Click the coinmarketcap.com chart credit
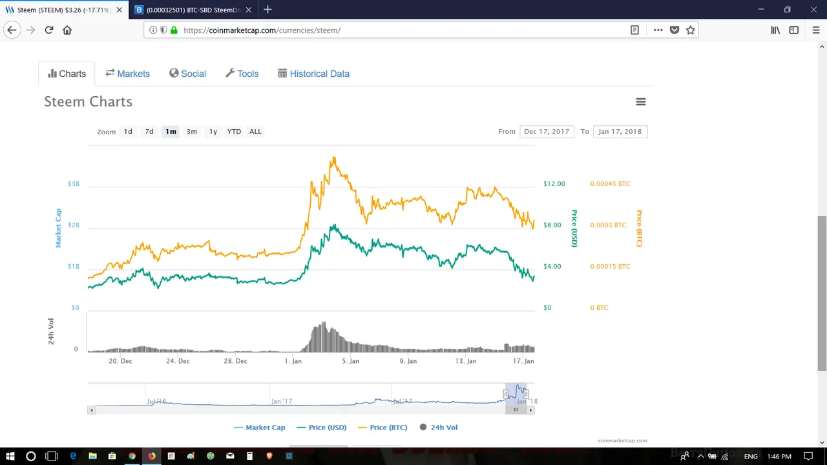 click(x=622, y=440)
